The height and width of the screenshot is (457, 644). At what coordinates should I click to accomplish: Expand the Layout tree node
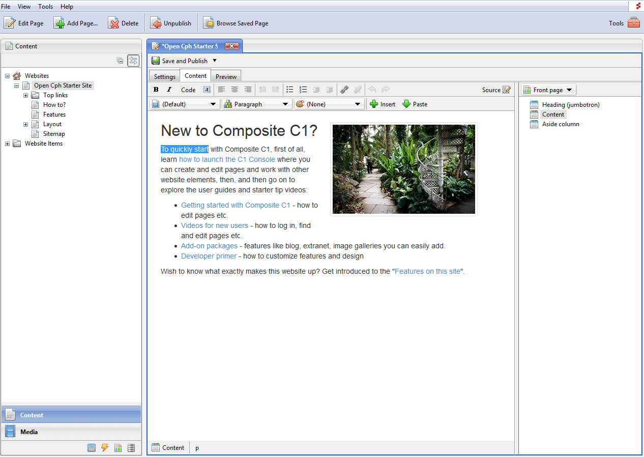pyautogui.click(x=25, y=124)
